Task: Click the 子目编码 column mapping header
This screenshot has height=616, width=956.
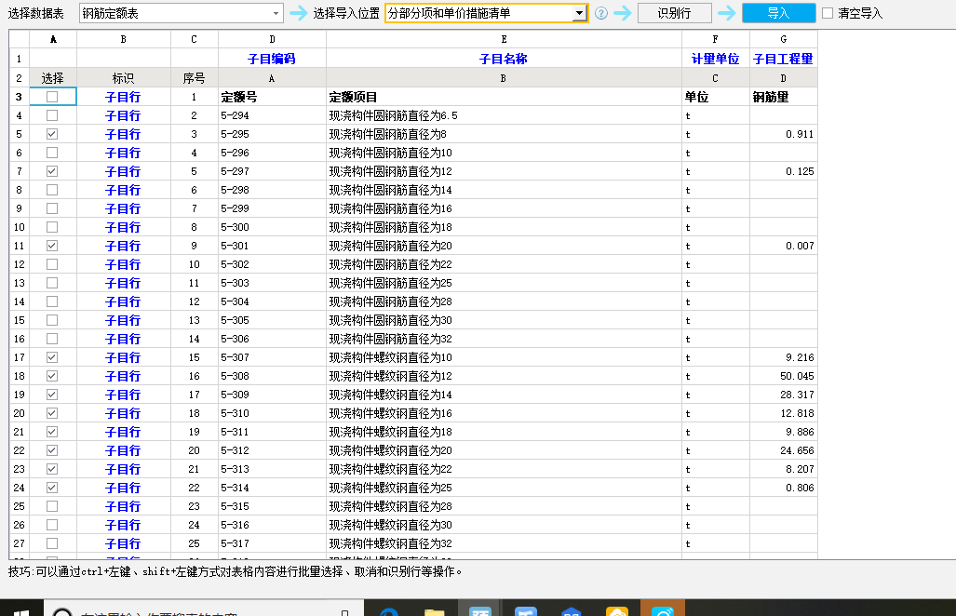Action: point(272,59)
